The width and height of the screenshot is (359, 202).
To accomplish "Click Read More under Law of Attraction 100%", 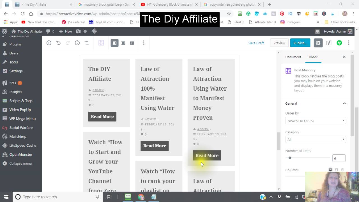I will [x=155, y=146].
